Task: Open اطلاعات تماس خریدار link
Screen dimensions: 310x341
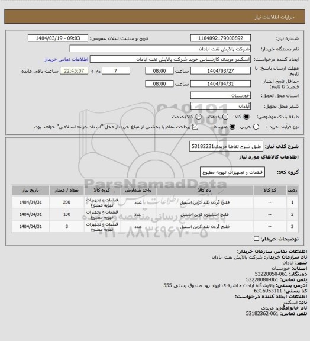Action: click(x=66, y=59)
